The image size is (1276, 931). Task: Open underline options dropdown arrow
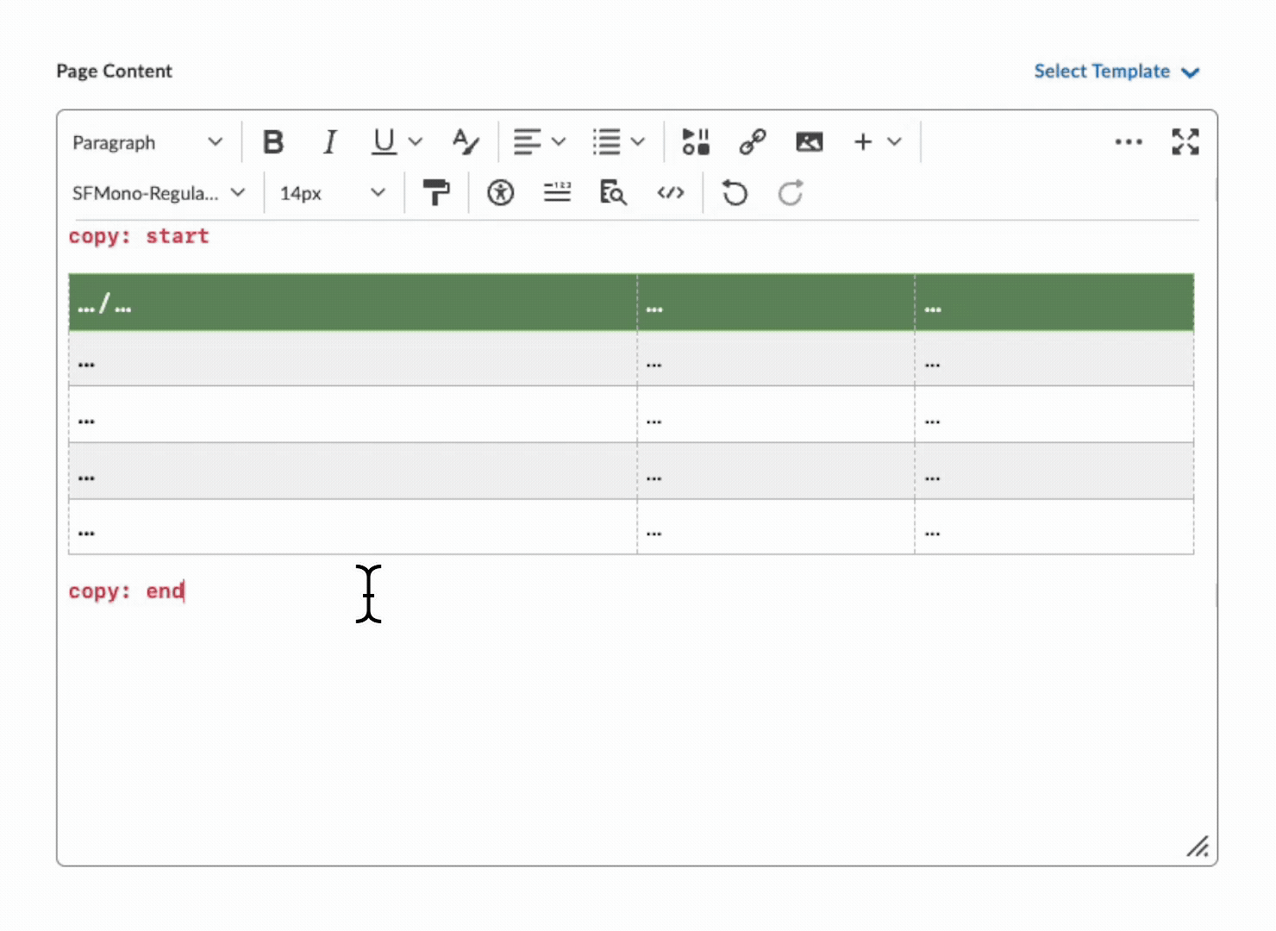coord(416,142)
